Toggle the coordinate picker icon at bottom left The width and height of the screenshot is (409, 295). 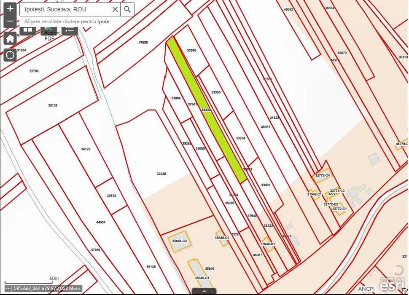(8, 289)
